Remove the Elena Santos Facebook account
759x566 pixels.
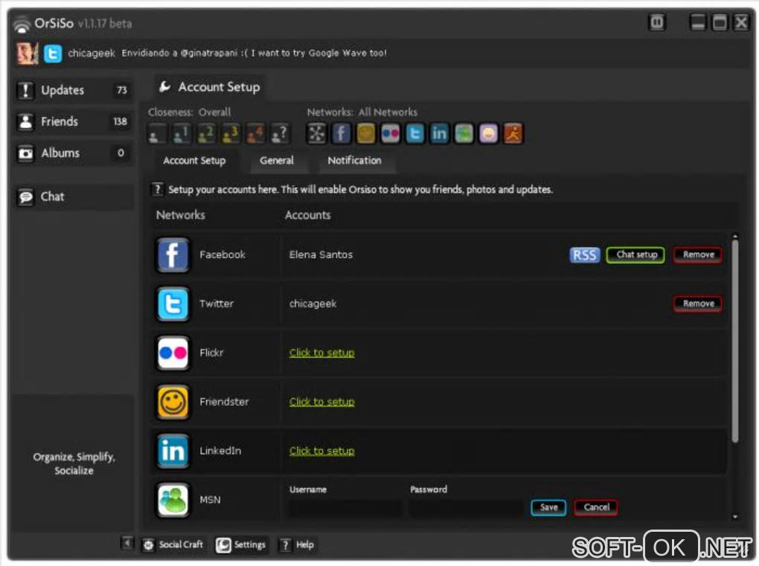[697, 255]
